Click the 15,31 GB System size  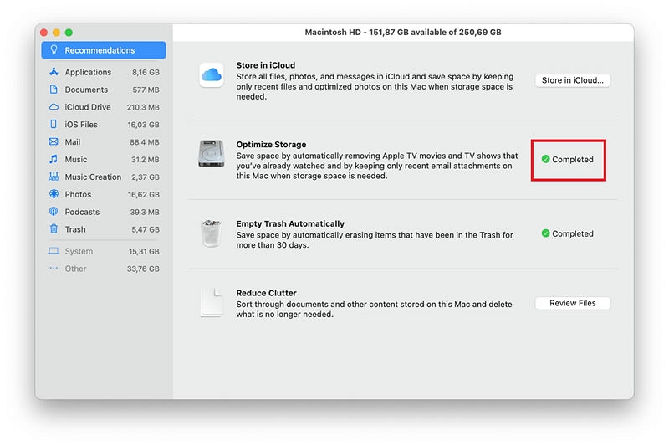144,251
